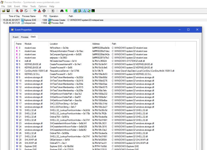Screen dimensions: 207x150
Task: Open the Filter dialog from the toolbar
Action: point(35,11)
